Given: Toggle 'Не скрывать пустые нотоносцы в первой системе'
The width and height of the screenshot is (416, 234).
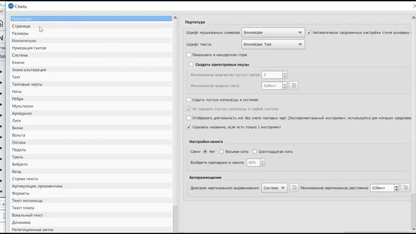Looking at the screenshot, I should pos(189,109).
